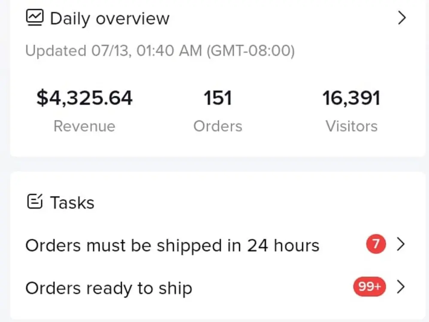The width and height of the screenshot is (429, 322).
Task: Click the $4,325.64 revenue figure
Action: 85,98
